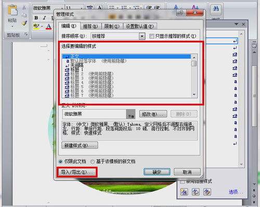The height and width of the screenshot is (207, 260).
Task: Select the Format Painter brush icon
Action: (x=24, y=23)
